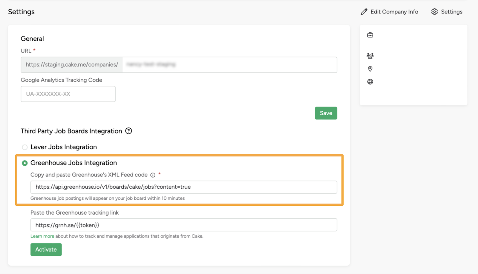Click the Activate button

click(x=46, y=250)
